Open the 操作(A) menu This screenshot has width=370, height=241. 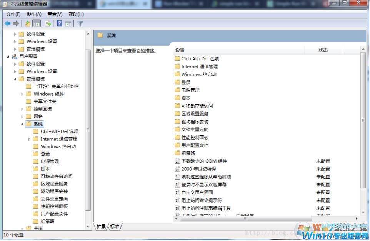[x=34, y=14]
